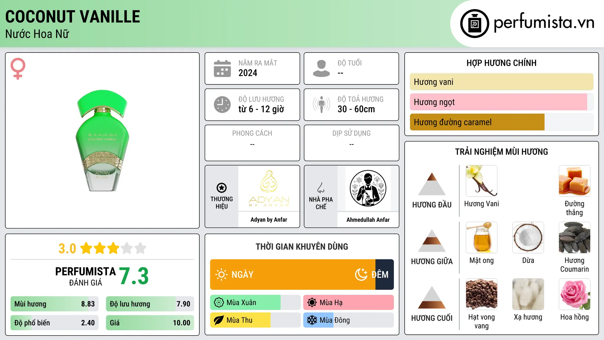
Task: Select the Mùa Xuân season bar
Action: point(255,303)
